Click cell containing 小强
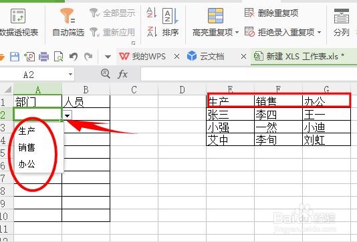 230,127
